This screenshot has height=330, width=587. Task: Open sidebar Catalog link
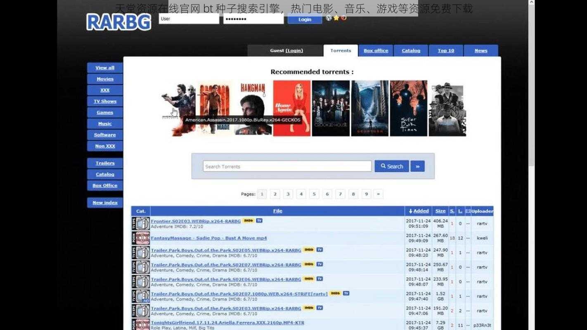pyautogui.click(x=105, y=174)
